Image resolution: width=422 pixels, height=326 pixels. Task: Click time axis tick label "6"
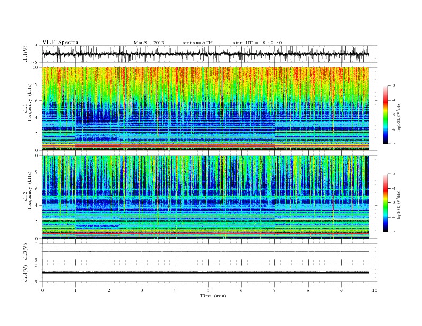pyautogui.click(x=241, y=290)
